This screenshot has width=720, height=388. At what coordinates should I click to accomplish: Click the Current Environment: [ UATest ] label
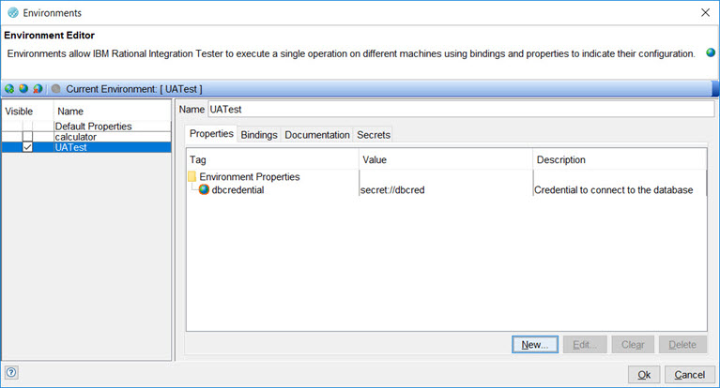click(134, 89)
